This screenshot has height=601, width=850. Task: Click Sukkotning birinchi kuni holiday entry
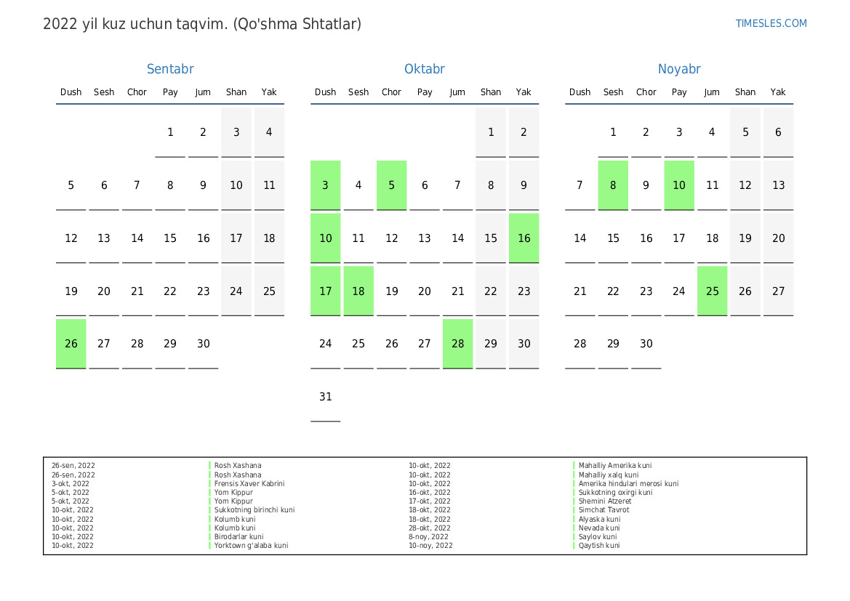point(254,510)
